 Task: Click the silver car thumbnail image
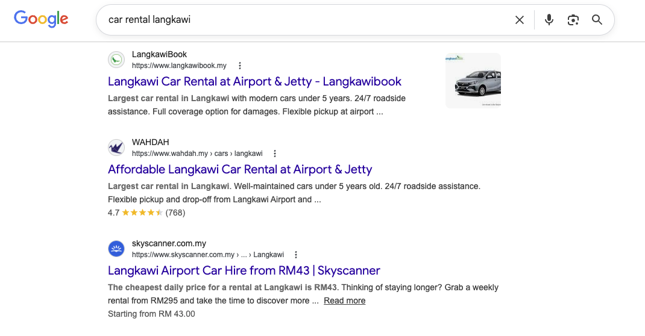click(473, 81)
